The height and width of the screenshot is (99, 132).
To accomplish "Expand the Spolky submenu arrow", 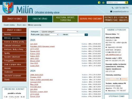I will tap(25, 53).
